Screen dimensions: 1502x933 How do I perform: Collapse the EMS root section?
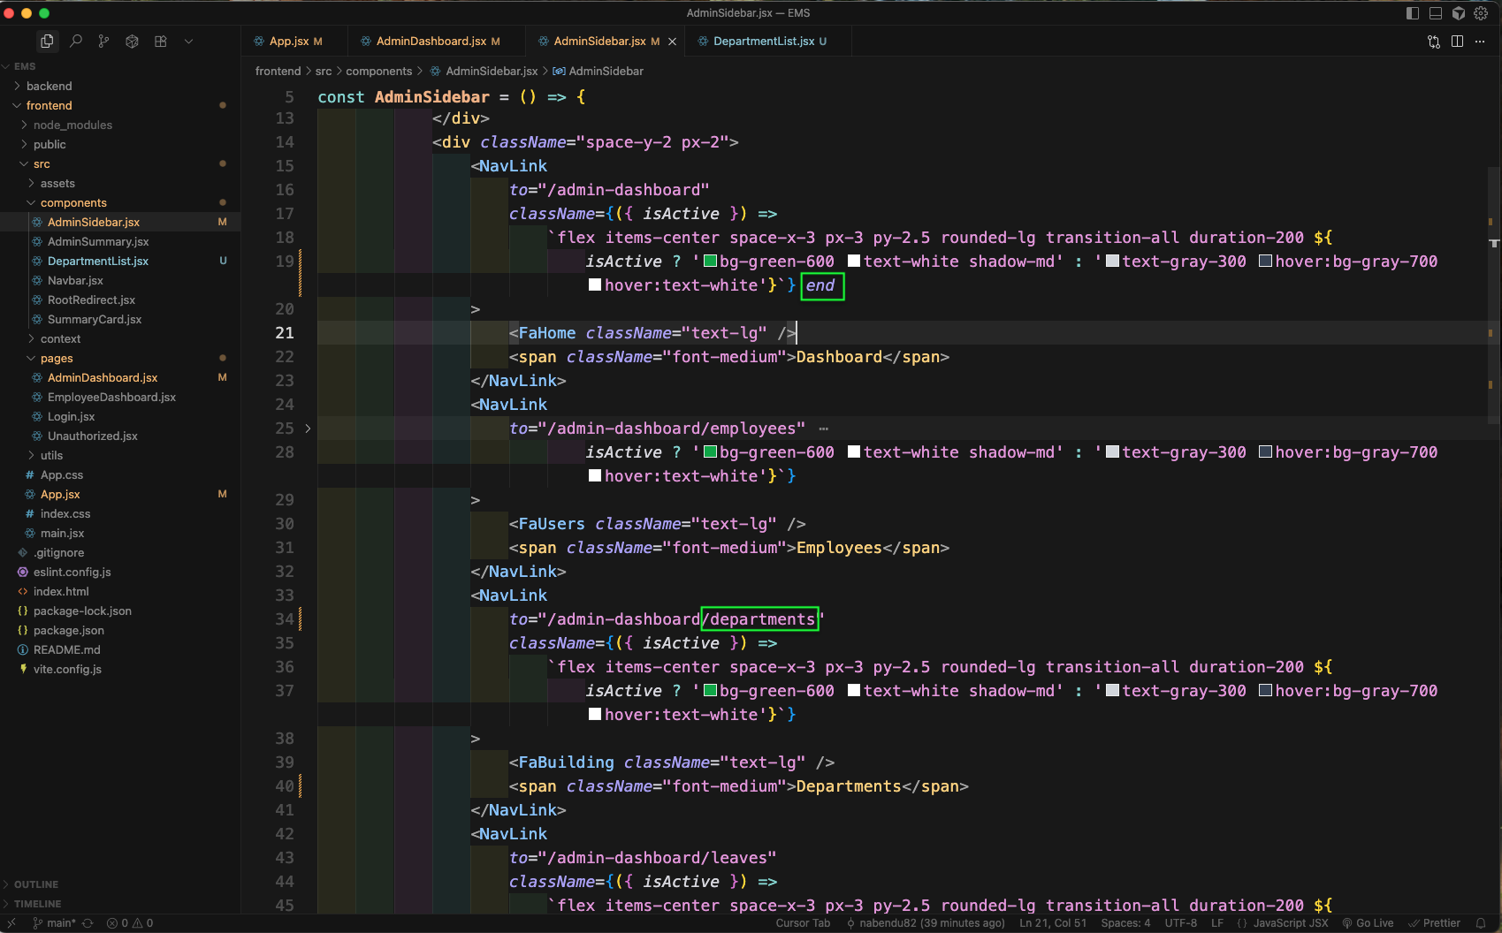tap(120, 66)
